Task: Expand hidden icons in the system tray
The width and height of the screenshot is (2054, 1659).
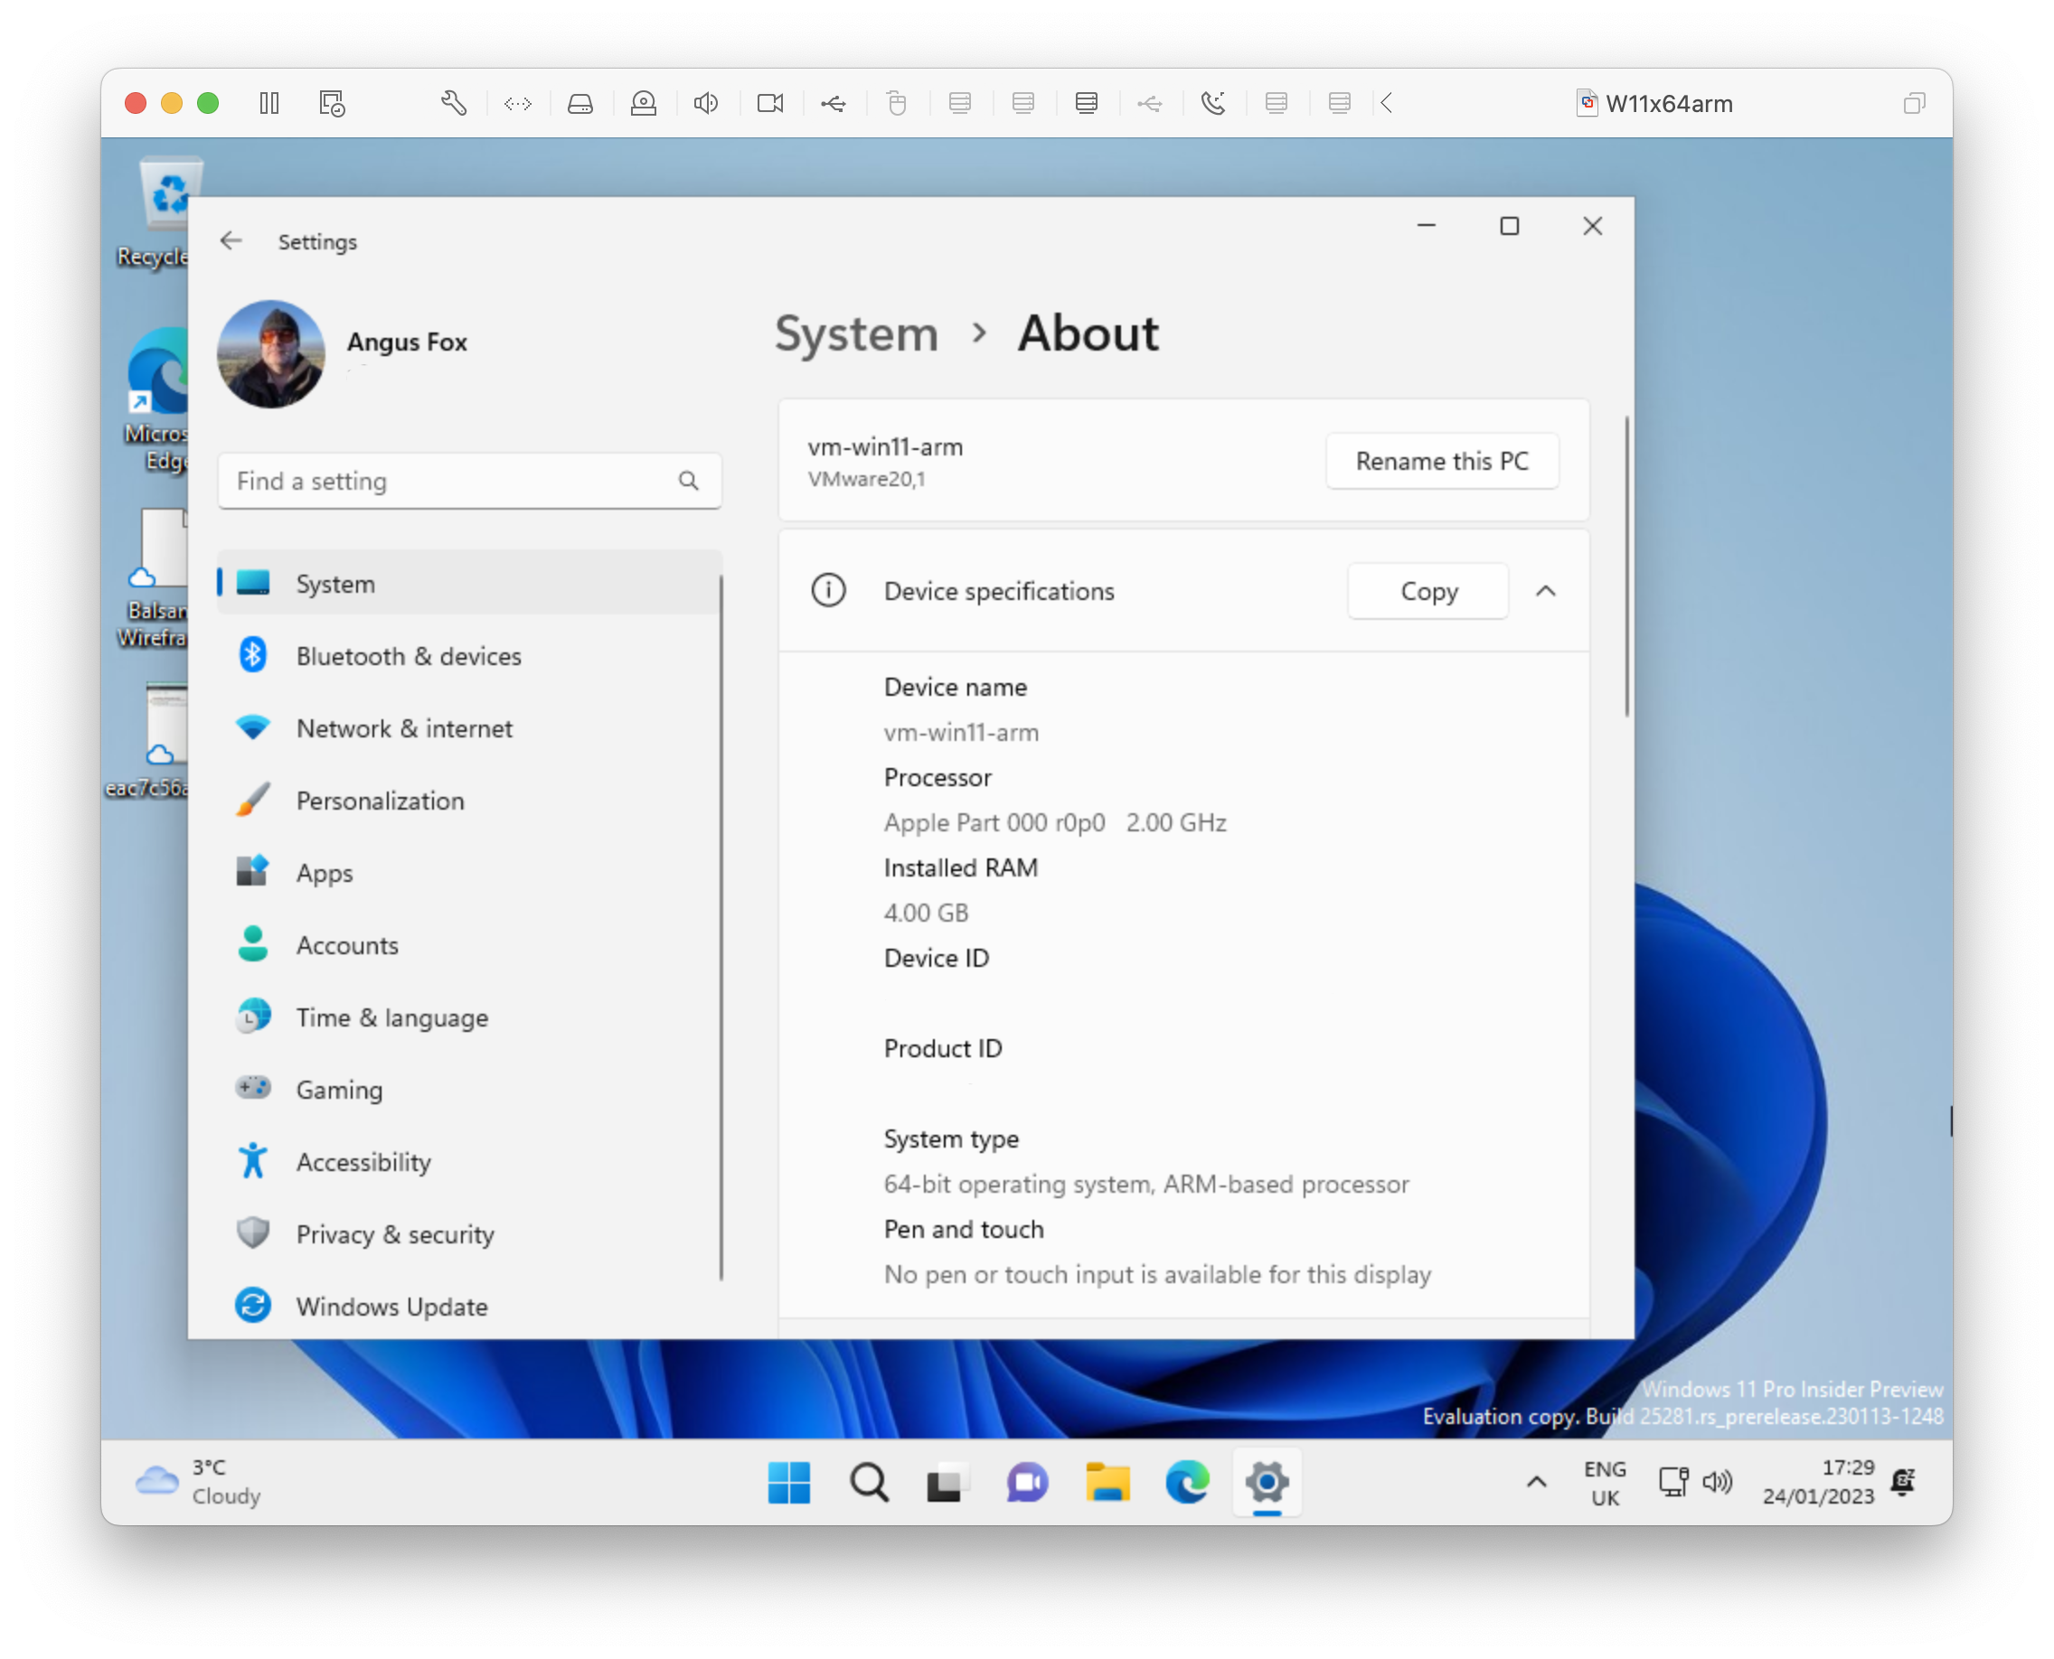Action: [1537, 1482]
